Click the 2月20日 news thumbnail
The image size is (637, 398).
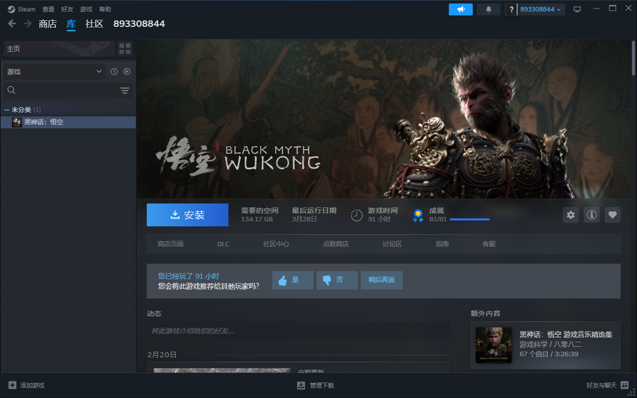click(222, 370)
